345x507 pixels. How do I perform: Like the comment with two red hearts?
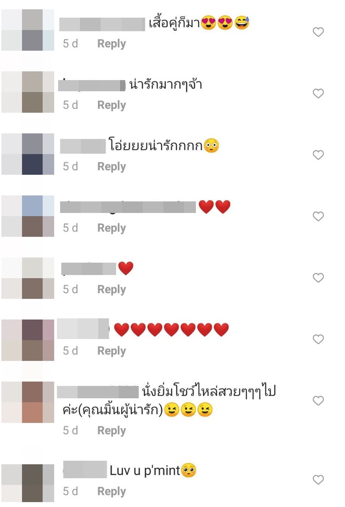pos(318,216)
